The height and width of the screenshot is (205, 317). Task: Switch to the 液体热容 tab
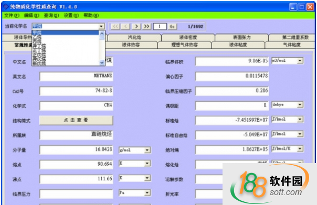pos(131,45)
